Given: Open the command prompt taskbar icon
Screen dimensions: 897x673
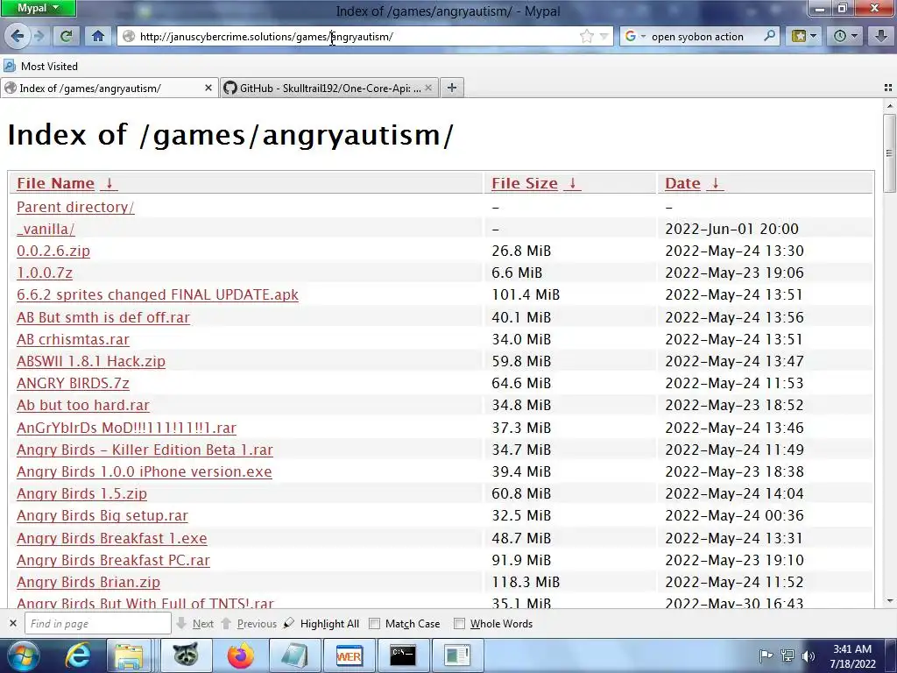Looking at the screenshot, I should pos(403,655).
